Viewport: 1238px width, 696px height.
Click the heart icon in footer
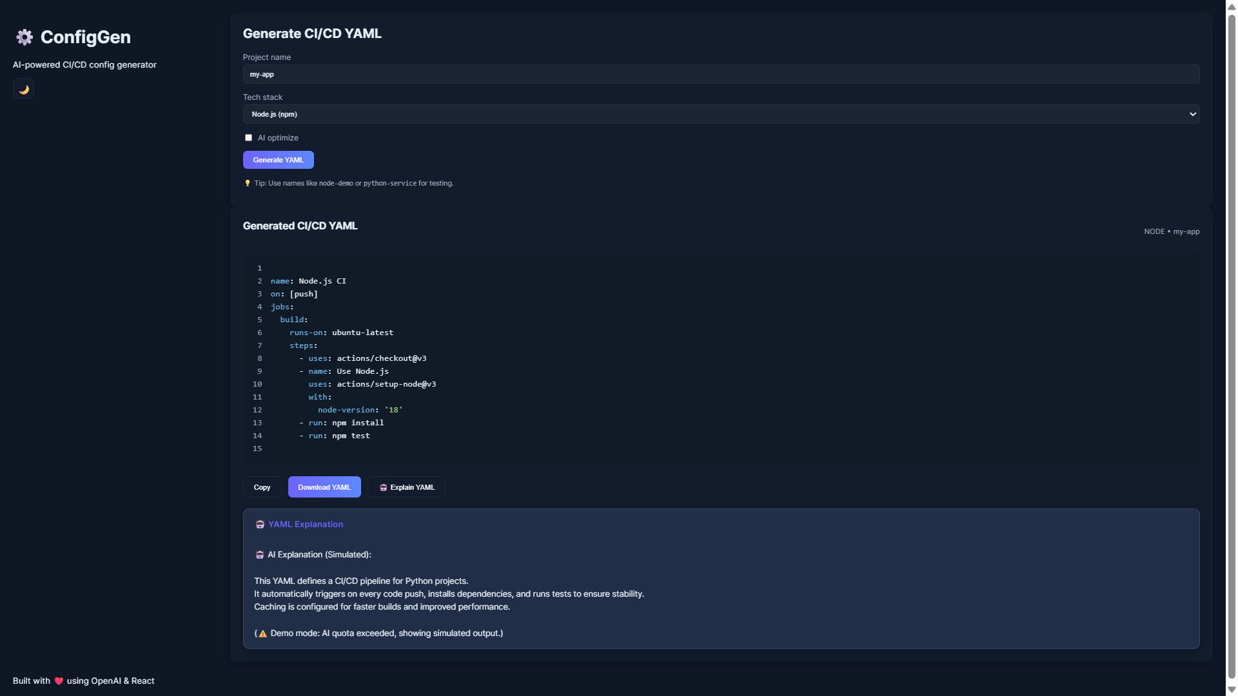(x=59, y=681)
